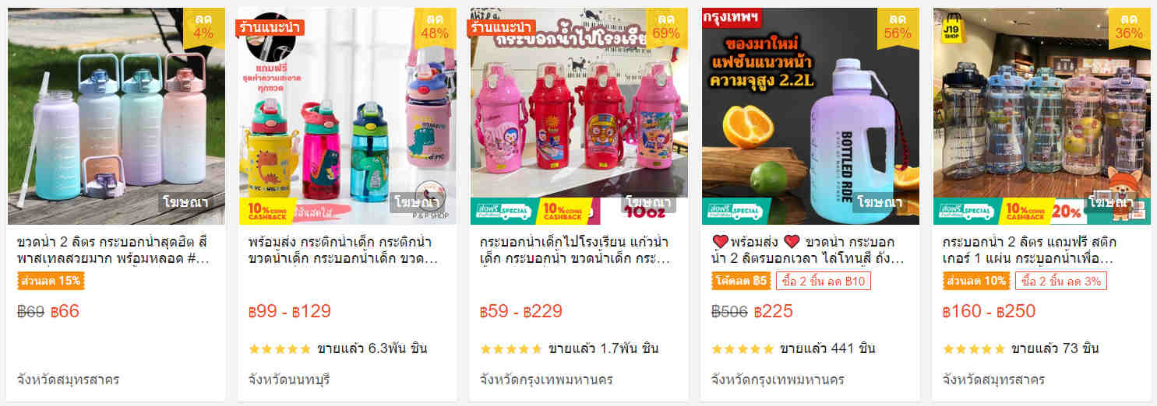Click the ลด 4% discount ribbon
1157x406 pixels.
pyautogui.click(x=203, y=26)
